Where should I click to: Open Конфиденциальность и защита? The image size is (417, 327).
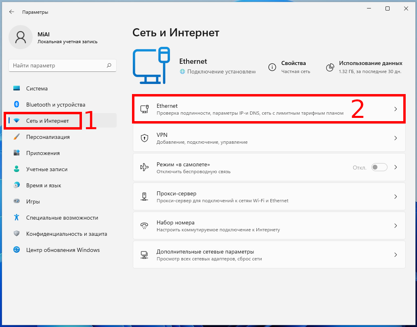pos(63,234)
